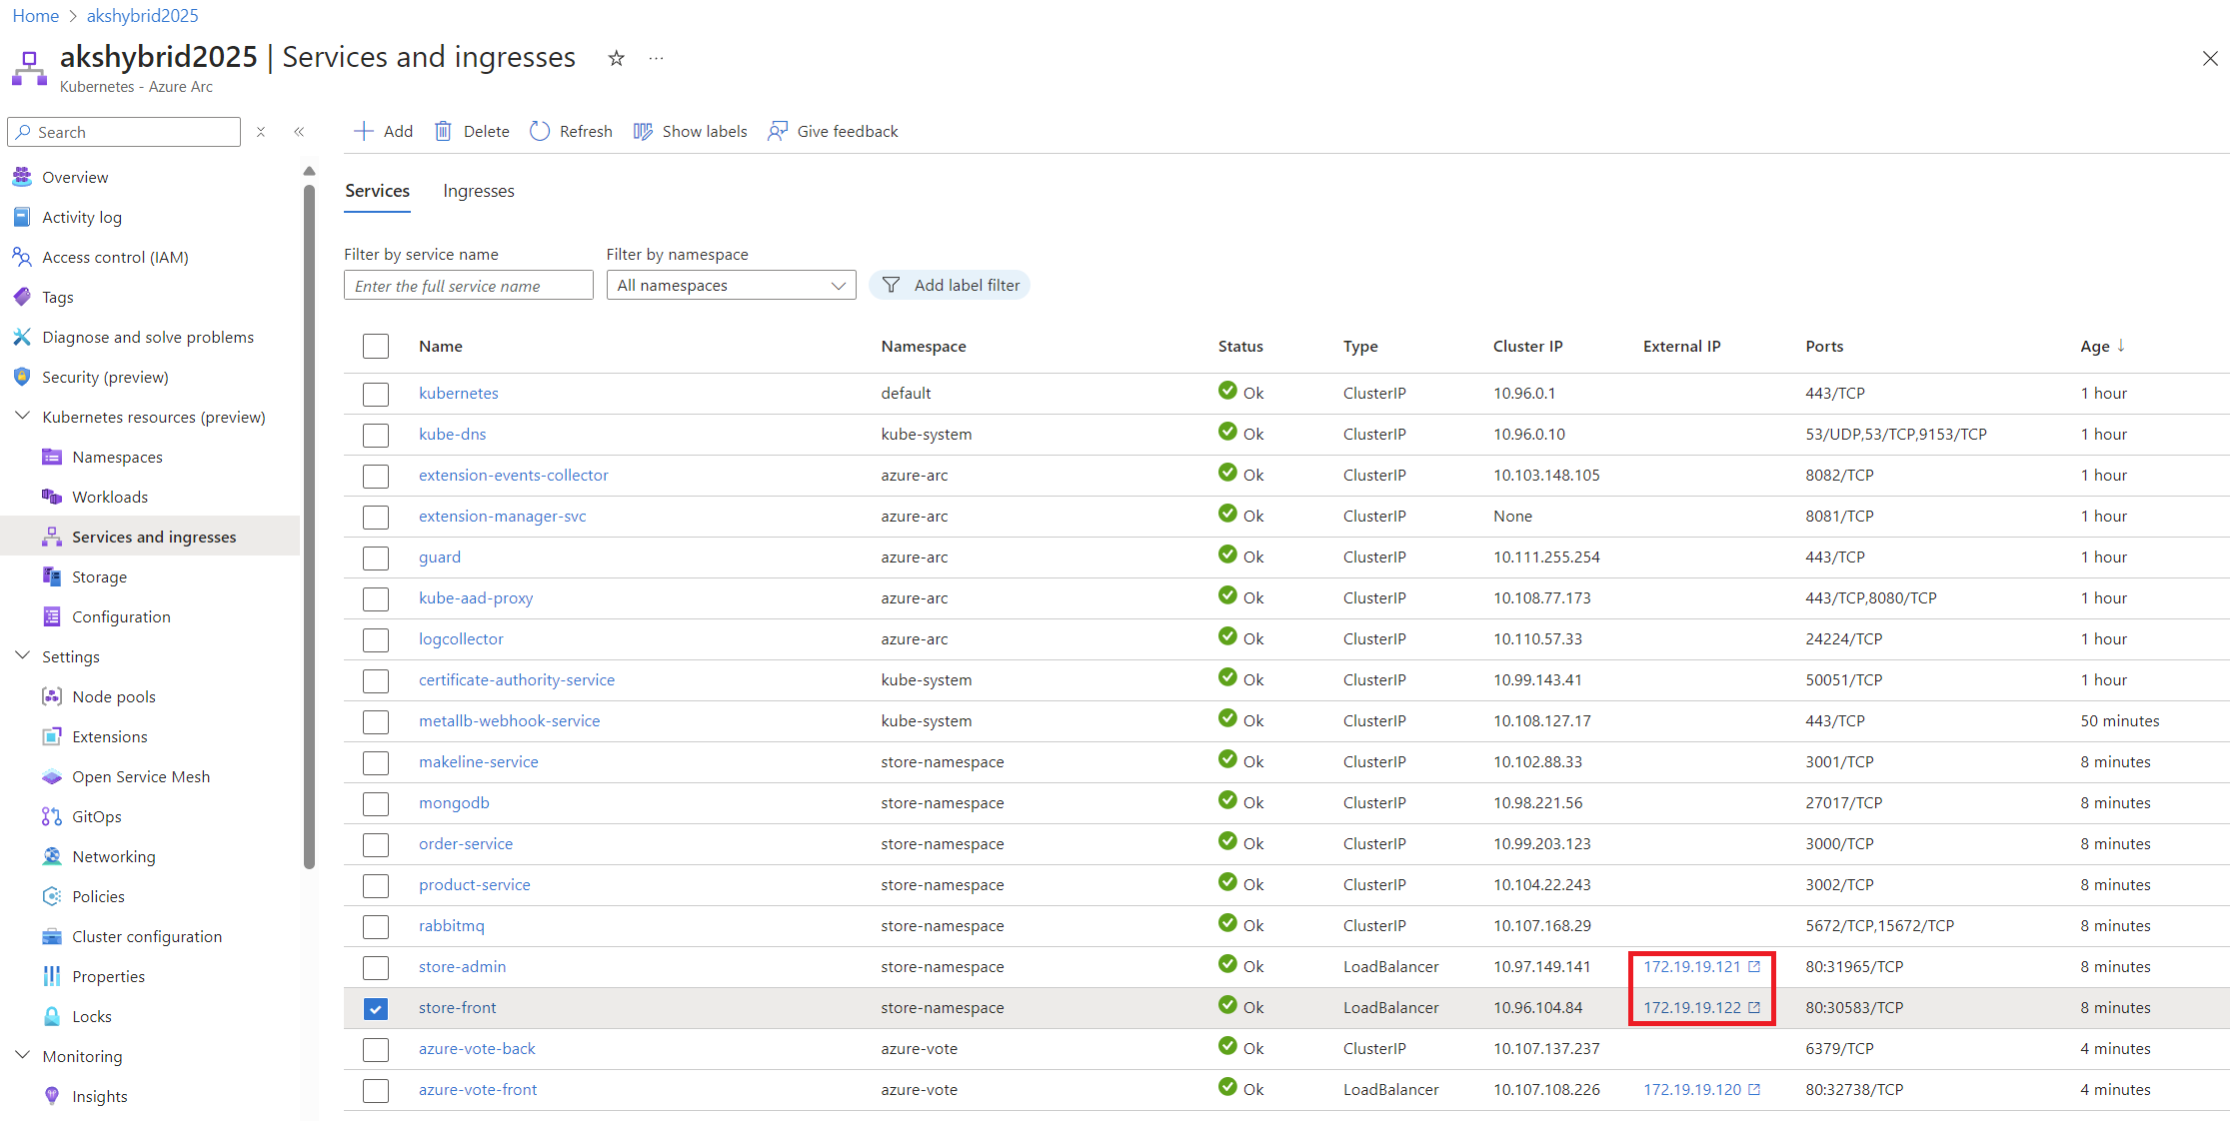Open Policies settings
The image size is (2230, 1121).
pyautogui.click(x=98, y=896)
